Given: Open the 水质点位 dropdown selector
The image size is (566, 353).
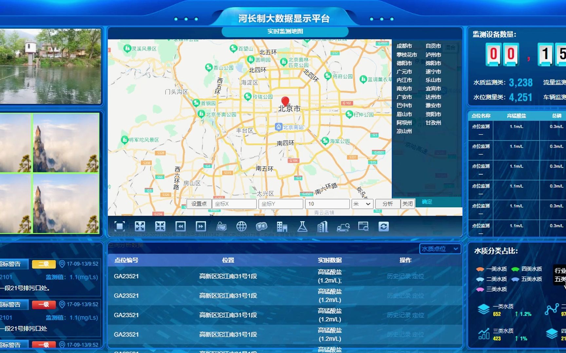Looking at the screenshot, I should 440,249.
